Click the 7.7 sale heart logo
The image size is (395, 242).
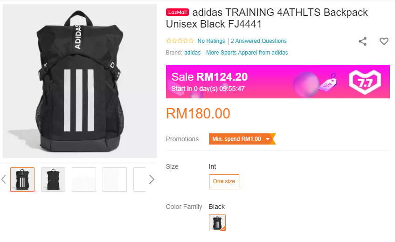click(365, 82)
